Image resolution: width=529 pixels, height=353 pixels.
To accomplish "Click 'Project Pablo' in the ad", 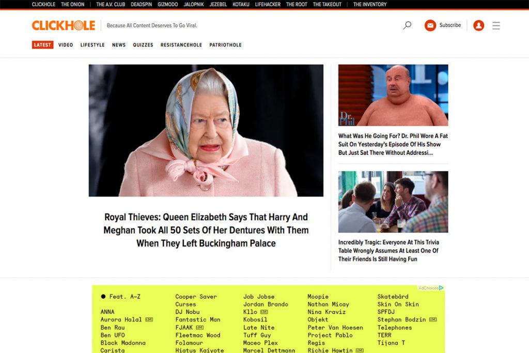I will tap(330, 335).
